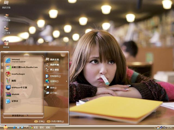Open 网上邻居 in start menu right pane
Image resolution: width=174 pixels, height=130 pixels.
52,70
